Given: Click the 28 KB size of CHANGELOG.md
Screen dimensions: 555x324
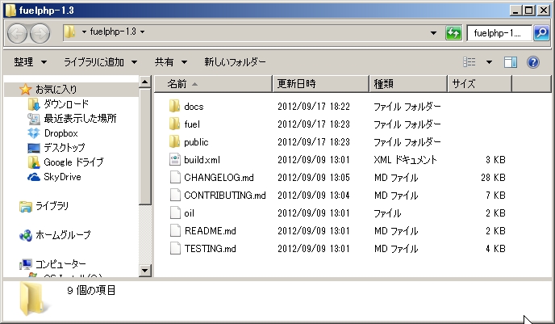Looking at the screenshot, I should point(493,177).
